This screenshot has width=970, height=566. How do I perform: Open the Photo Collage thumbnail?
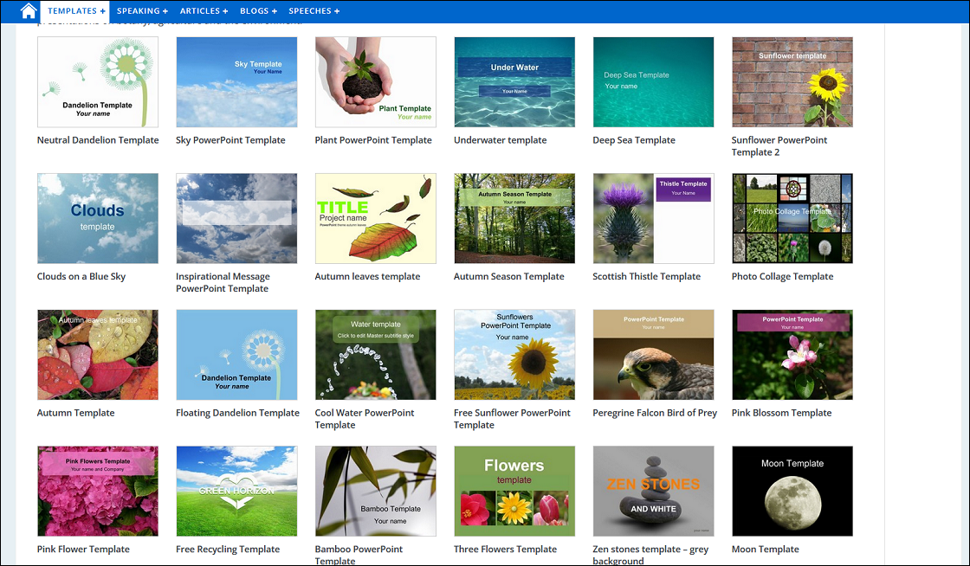(x=792, y=219)
